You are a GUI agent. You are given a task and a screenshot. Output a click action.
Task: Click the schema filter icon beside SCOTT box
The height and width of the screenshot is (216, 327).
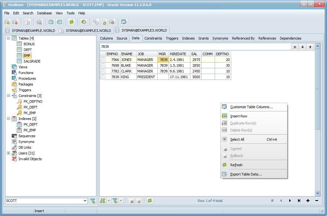pos(93,201)
